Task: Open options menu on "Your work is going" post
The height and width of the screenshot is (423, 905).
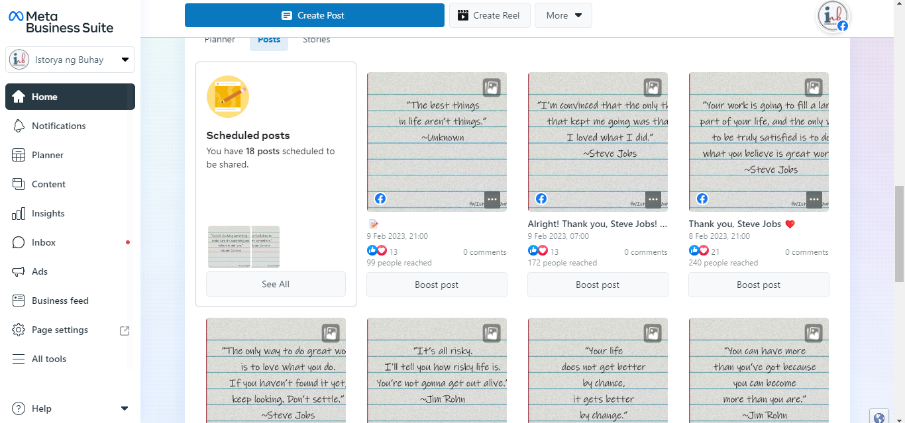Action: tap(814, 199)
